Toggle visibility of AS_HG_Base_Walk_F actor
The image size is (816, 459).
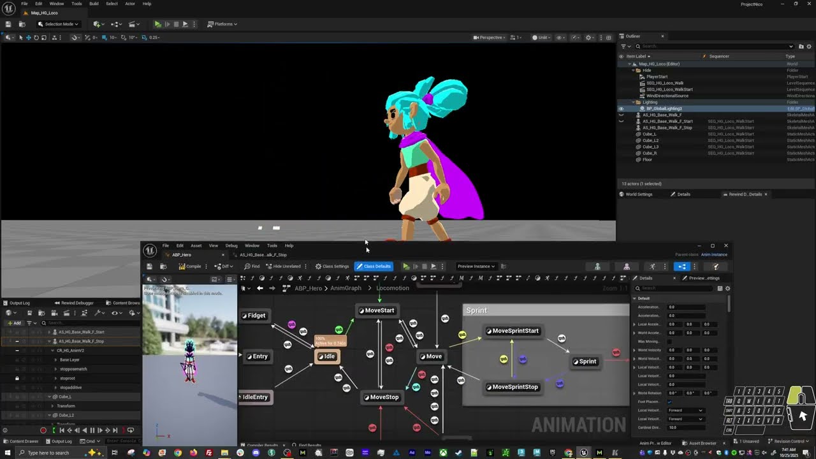(621, 115)
